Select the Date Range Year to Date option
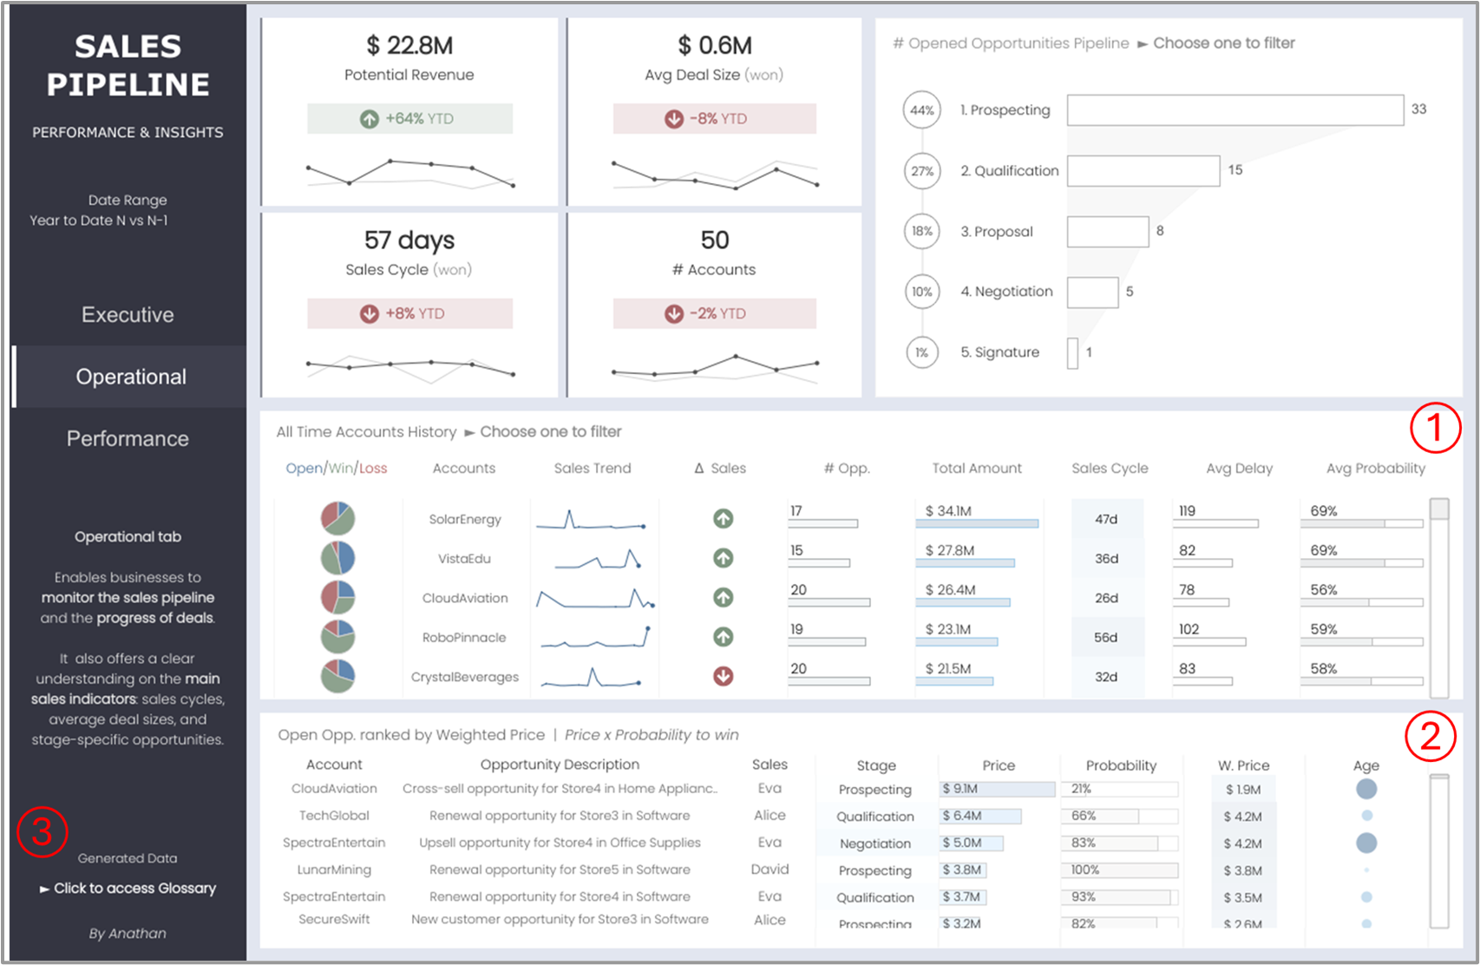This screenshot has height=965, width=1480. 99,220
